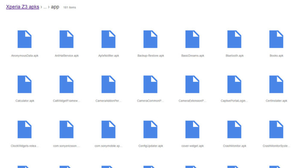Click the ConfigUpdater.apk file icon
Screen dimensions: 298x168
coord(150,129)
